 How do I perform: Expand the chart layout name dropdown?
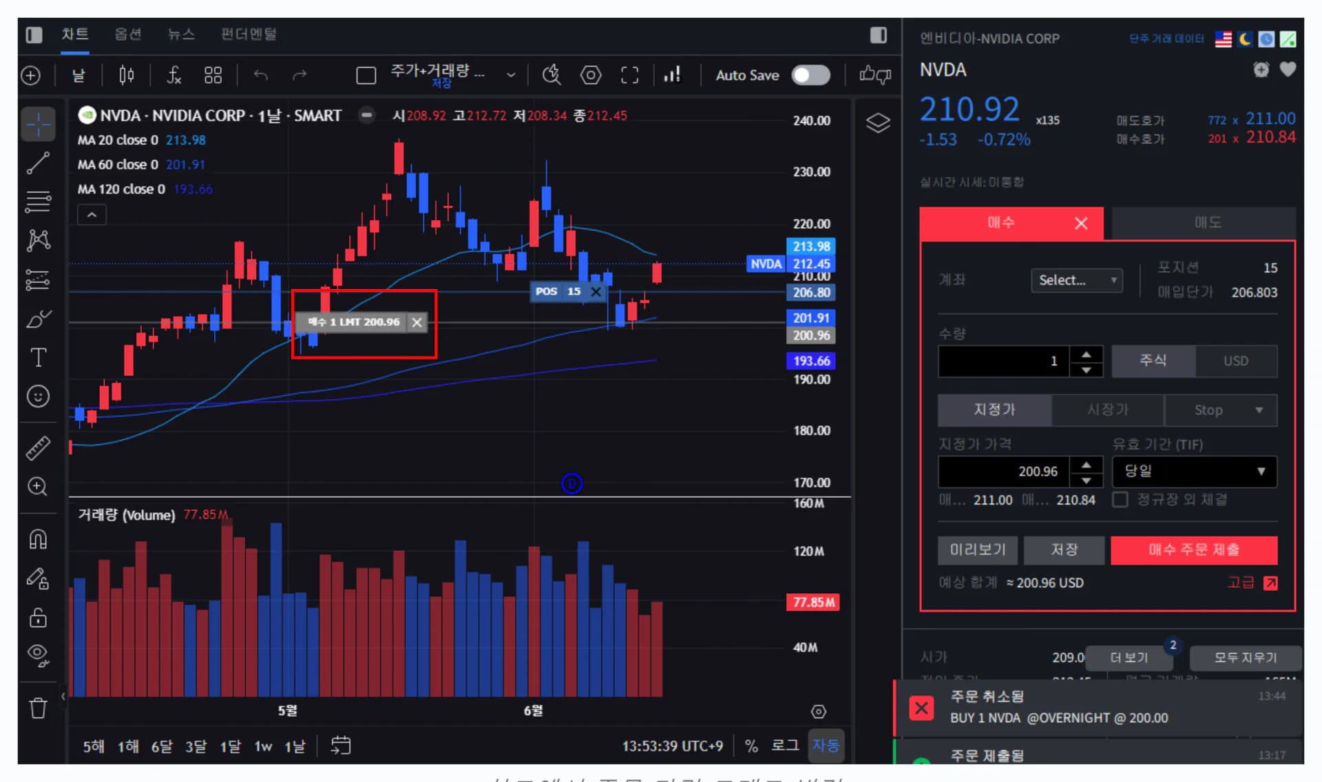click(510, 75)
